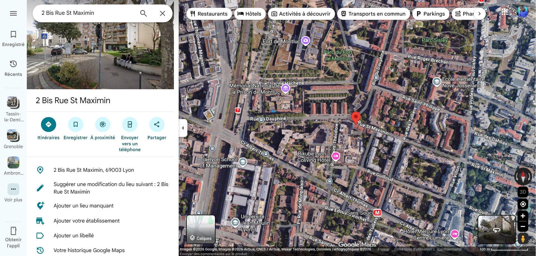Click the red location pin marker
The height and width of the screenshot is (256, 536).
coord(356,117)
